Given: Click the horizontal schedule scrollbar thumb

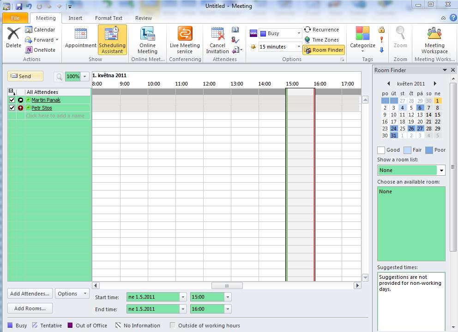Looking at the screenshot, I should 227,286.
